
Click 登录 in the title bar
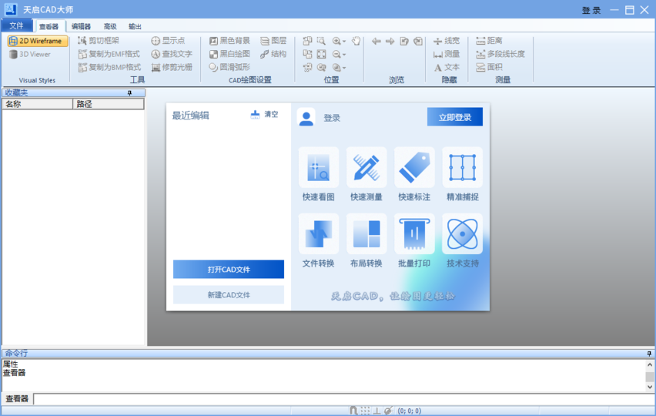[x=591, y=11]
